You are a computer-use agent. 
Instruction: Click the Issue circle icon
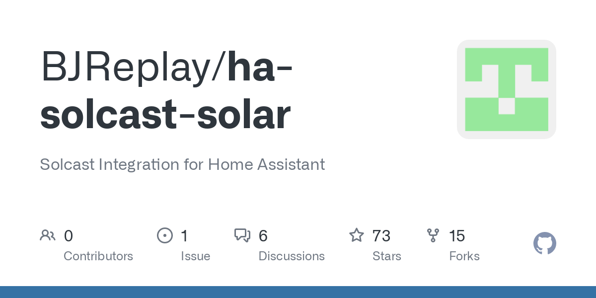pos(164,235)
